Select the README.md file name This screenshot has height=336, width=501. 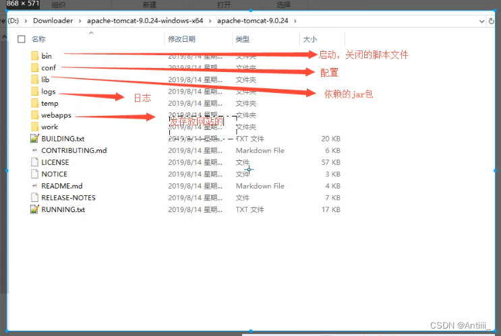[62, 186]
